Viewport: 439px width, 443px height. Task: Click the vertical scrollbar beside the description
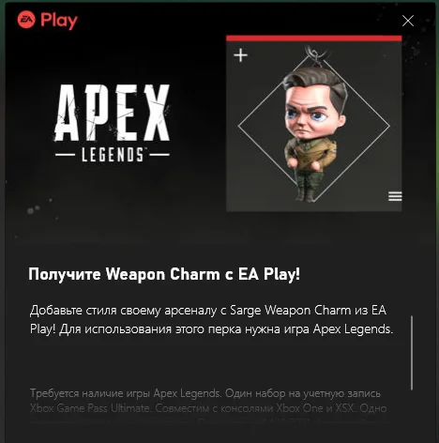(x=412, y=353)
